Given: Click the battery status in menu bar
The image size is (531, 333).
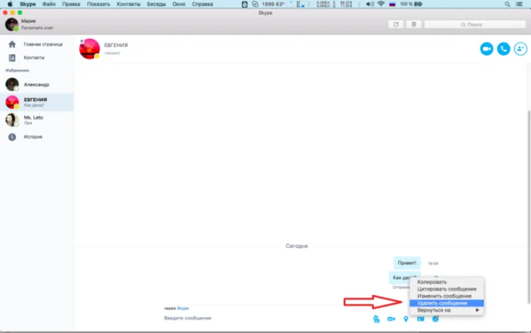Looking at the screenshot, I should click(411, 4).
